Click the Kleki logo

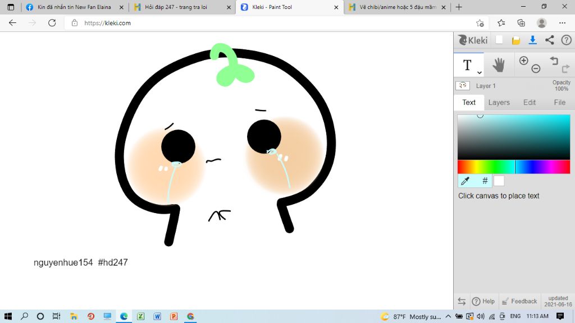click(473, 40)
